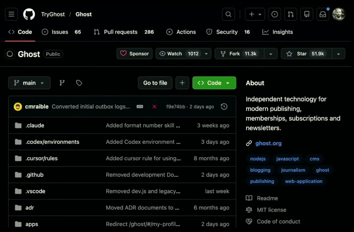Open the issues icon in header
The image size is (354, 232).
275,14
